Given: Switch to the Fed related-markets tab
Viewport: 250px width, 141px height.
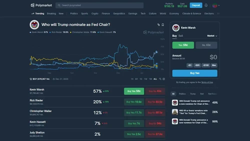Looking at the screenshot, I should [202, 94].
